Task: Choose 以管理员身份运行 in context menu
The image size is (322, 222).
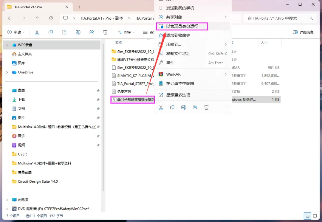Action: (193, 26)
